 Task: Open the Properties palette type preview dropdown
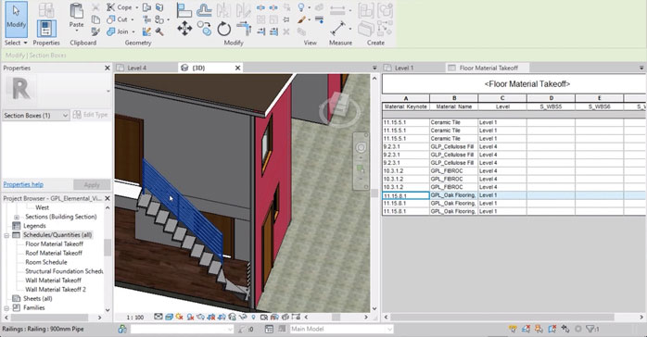[x=108, y=91]
